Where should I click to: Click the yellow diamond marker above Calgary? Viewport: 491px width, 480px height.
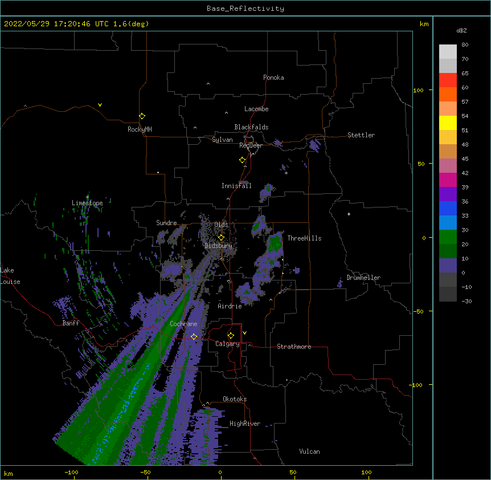(231, 335)
